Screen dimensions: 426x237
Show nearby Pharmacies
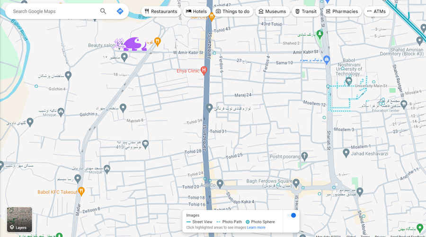[x=342, y=11]
